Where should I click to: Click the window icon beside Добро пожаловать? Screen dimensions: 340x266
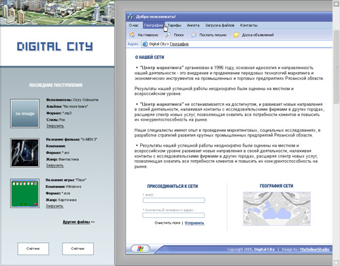tap(131, 16)
